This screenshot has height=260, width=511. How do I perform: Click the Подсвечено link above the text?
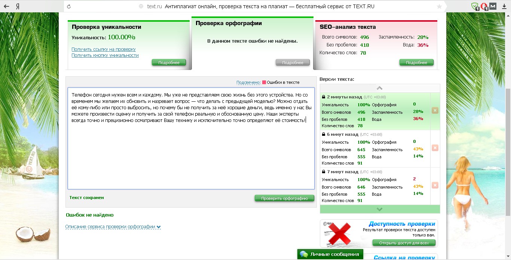[x=248, y=82]
